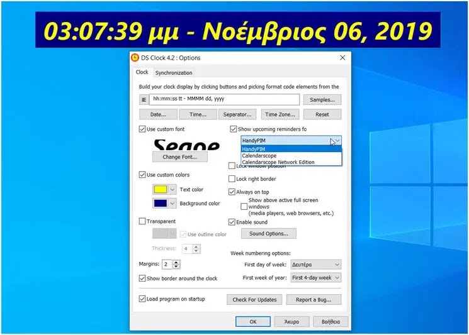The image size is (469, 335).
Task: Open the Samples... button
Action: point(322,100)
